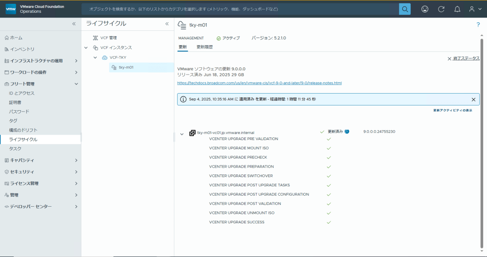Open the Broadcom release notes link
Screen dimensions: 487x257
[x=259, y=83]
